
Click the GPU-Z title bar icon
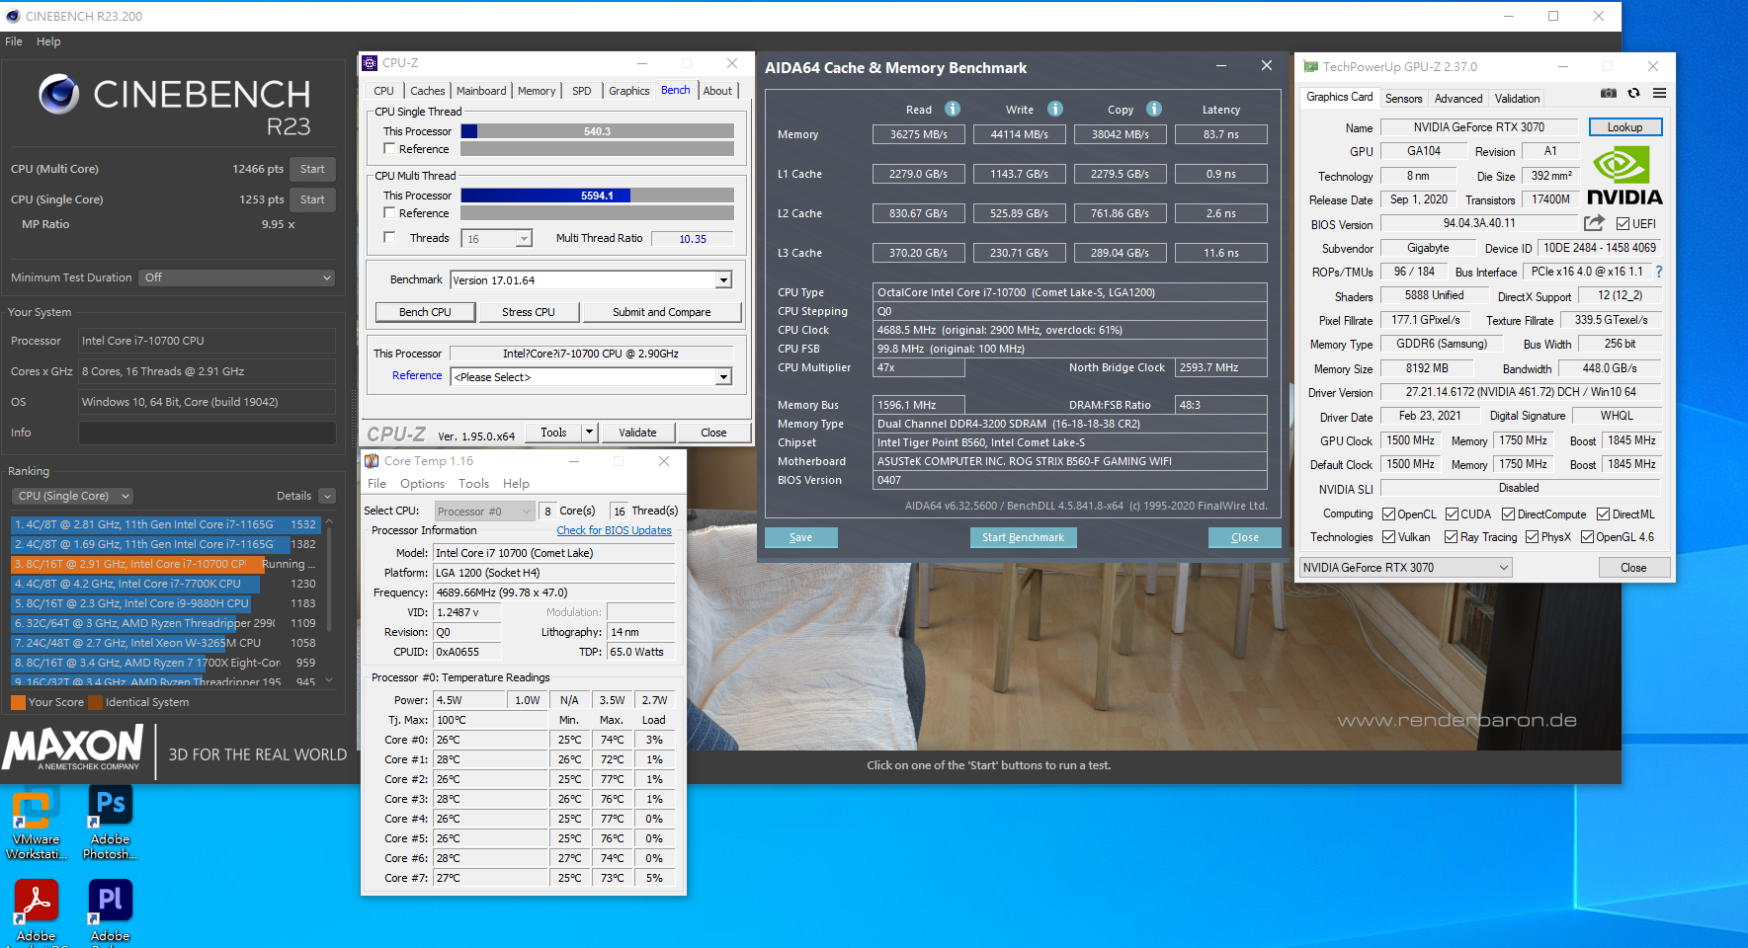point(1310,67)
